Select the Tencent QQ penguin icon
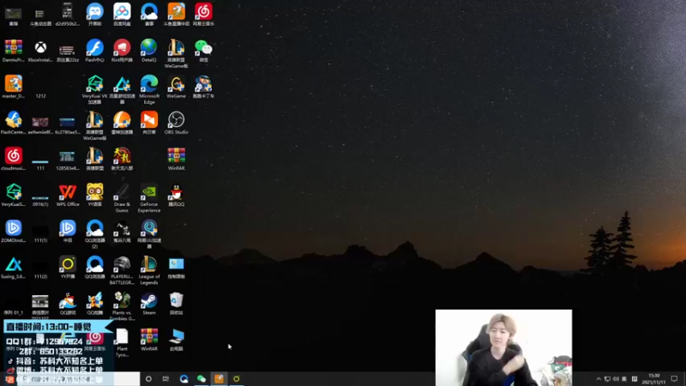Viewport: 686px width, 386px height. tap(177, 195)
